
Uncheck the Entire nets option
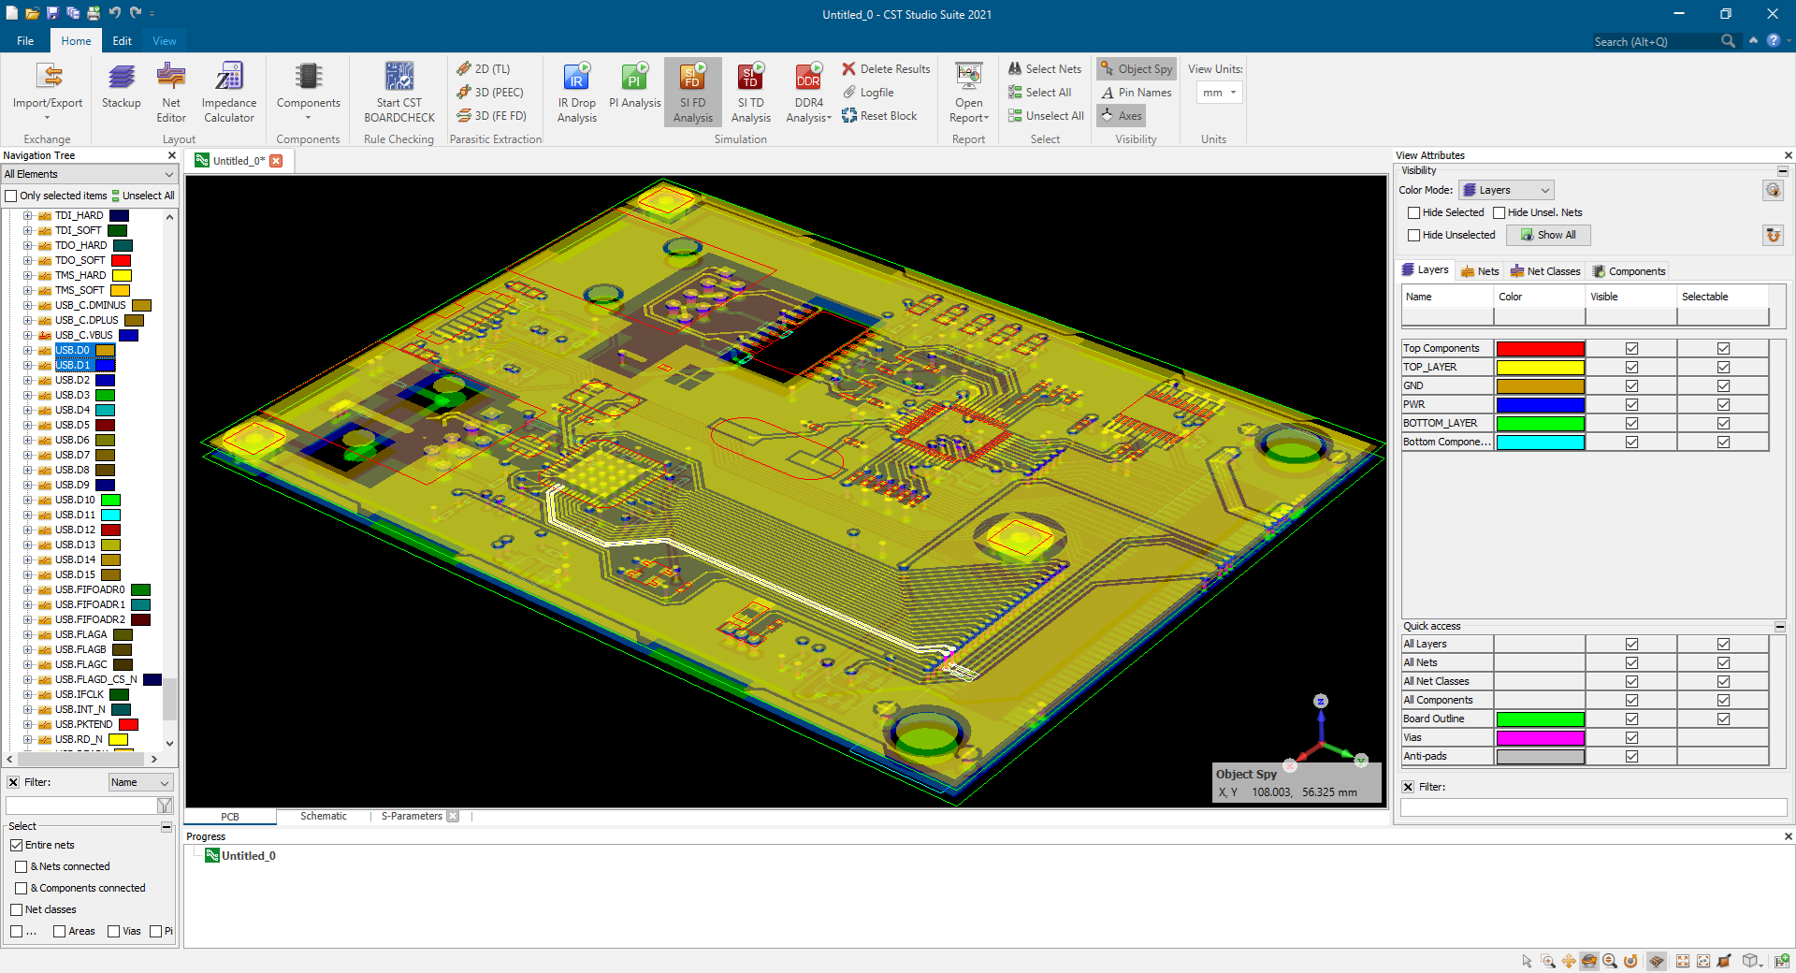pos(17,845)
